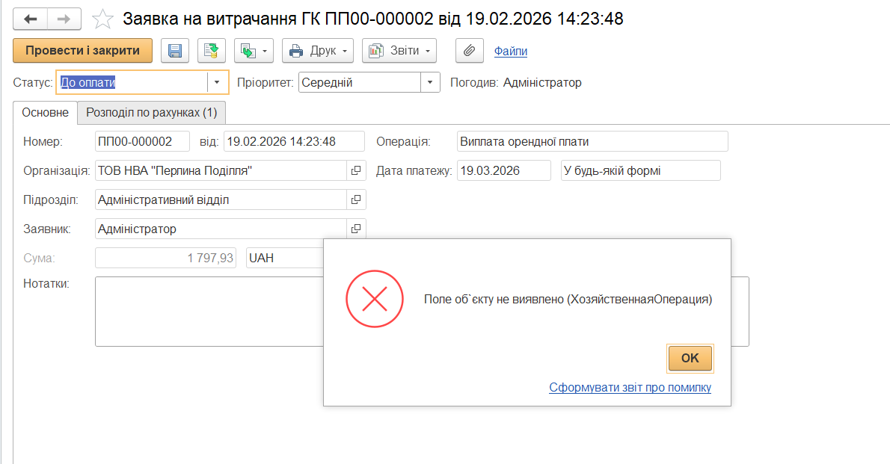
Task: Click Сформувати звіт про помилку link
Action: tap(630, 388)
